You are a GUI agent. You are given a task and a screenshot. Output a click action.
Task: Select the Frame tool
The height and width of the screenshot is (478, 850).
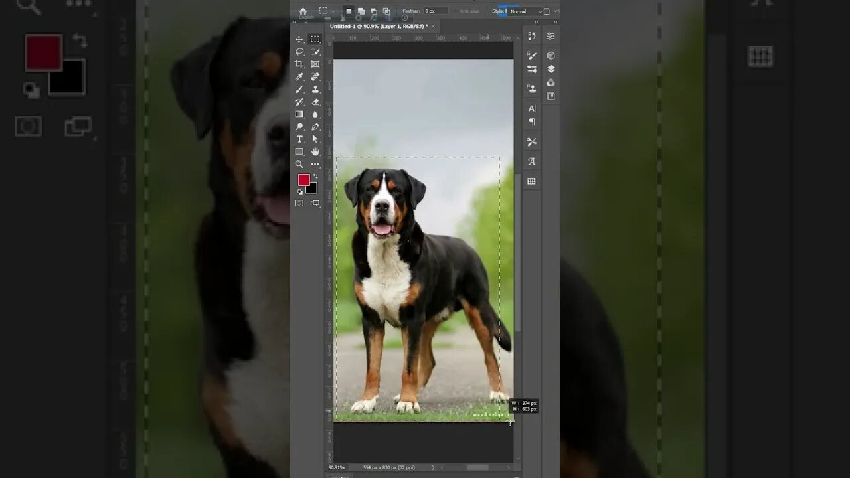click(x=315, y=64)
